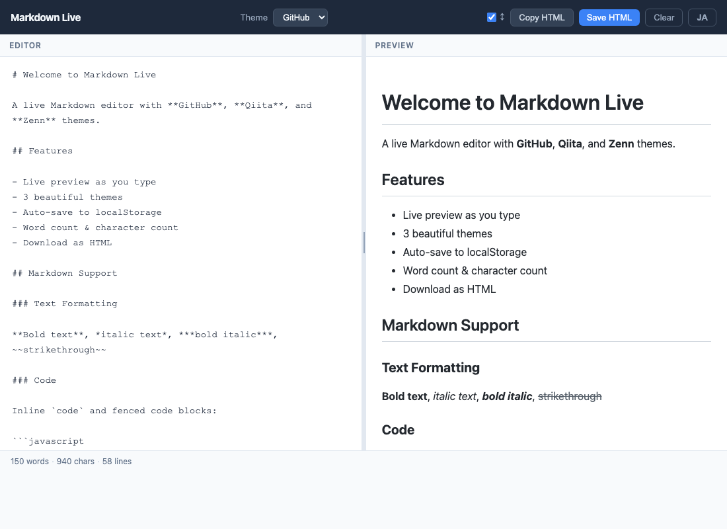Click preview heading 'Features'
Screen dimensions: 727x529
point(412,180)
